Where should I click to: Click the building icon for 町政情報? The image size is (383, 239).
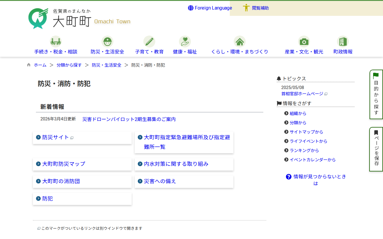pos(343,42)
